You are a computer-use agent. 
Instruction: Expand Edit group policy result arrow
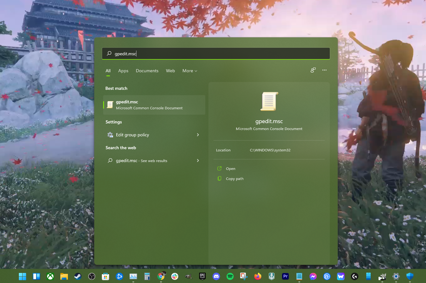tap(198, 135)
